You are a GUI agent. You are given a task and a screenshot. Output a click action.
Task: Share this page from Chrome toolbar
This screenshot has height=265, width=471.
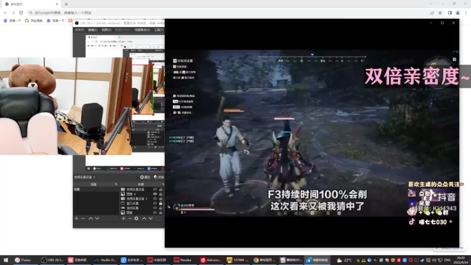432,12
